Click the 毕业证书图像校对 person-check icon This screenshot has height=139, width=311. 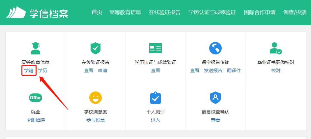click(x=276, y=48)
